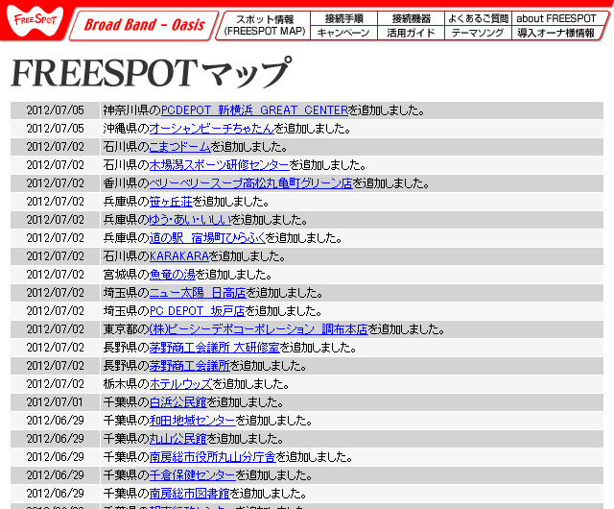Open the 笹ヶ丘荘 link
This screenshot has height=509, width=614.
[171, 202]
